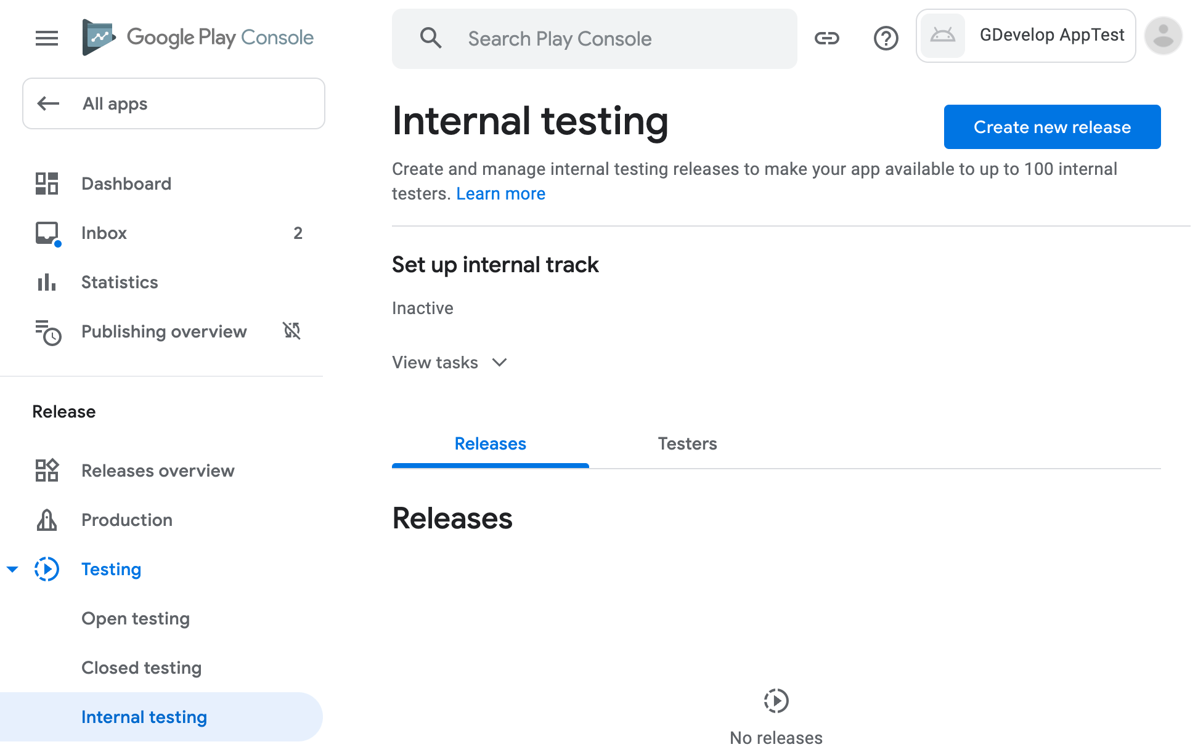This screenshot has width=1198, height=755.
Task: Open Closed testing in sidebar
Action: [142, 668]
